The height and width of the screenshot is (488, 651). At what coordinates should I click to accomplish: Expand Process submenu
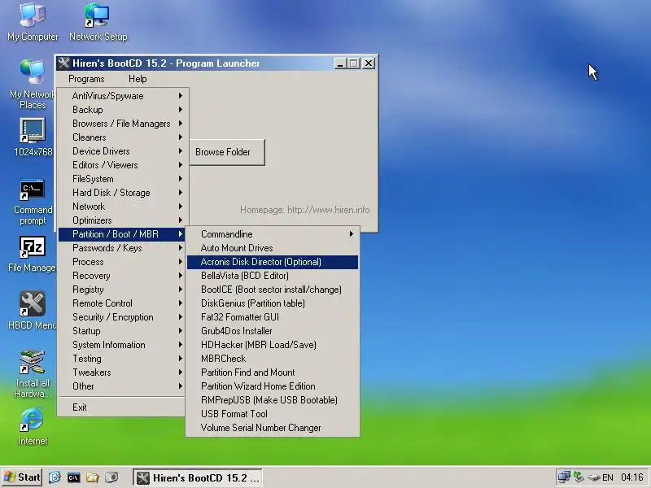pyautogui.click(x=121, y=262)
